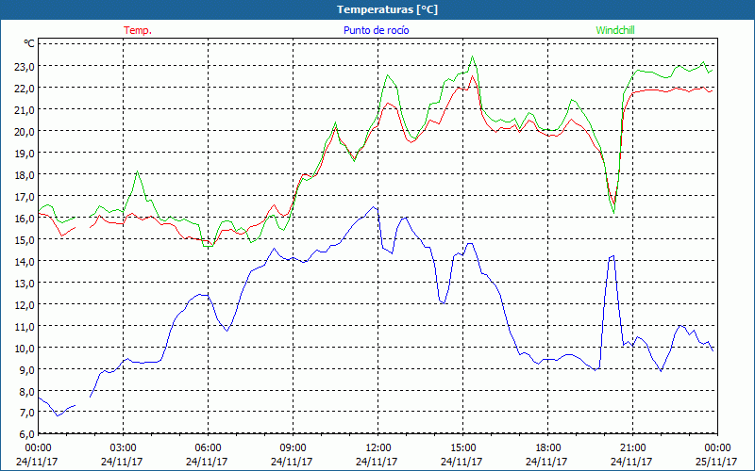
Task: Click the Temperaturas [°C] chart title
Action: coord(387,9)
